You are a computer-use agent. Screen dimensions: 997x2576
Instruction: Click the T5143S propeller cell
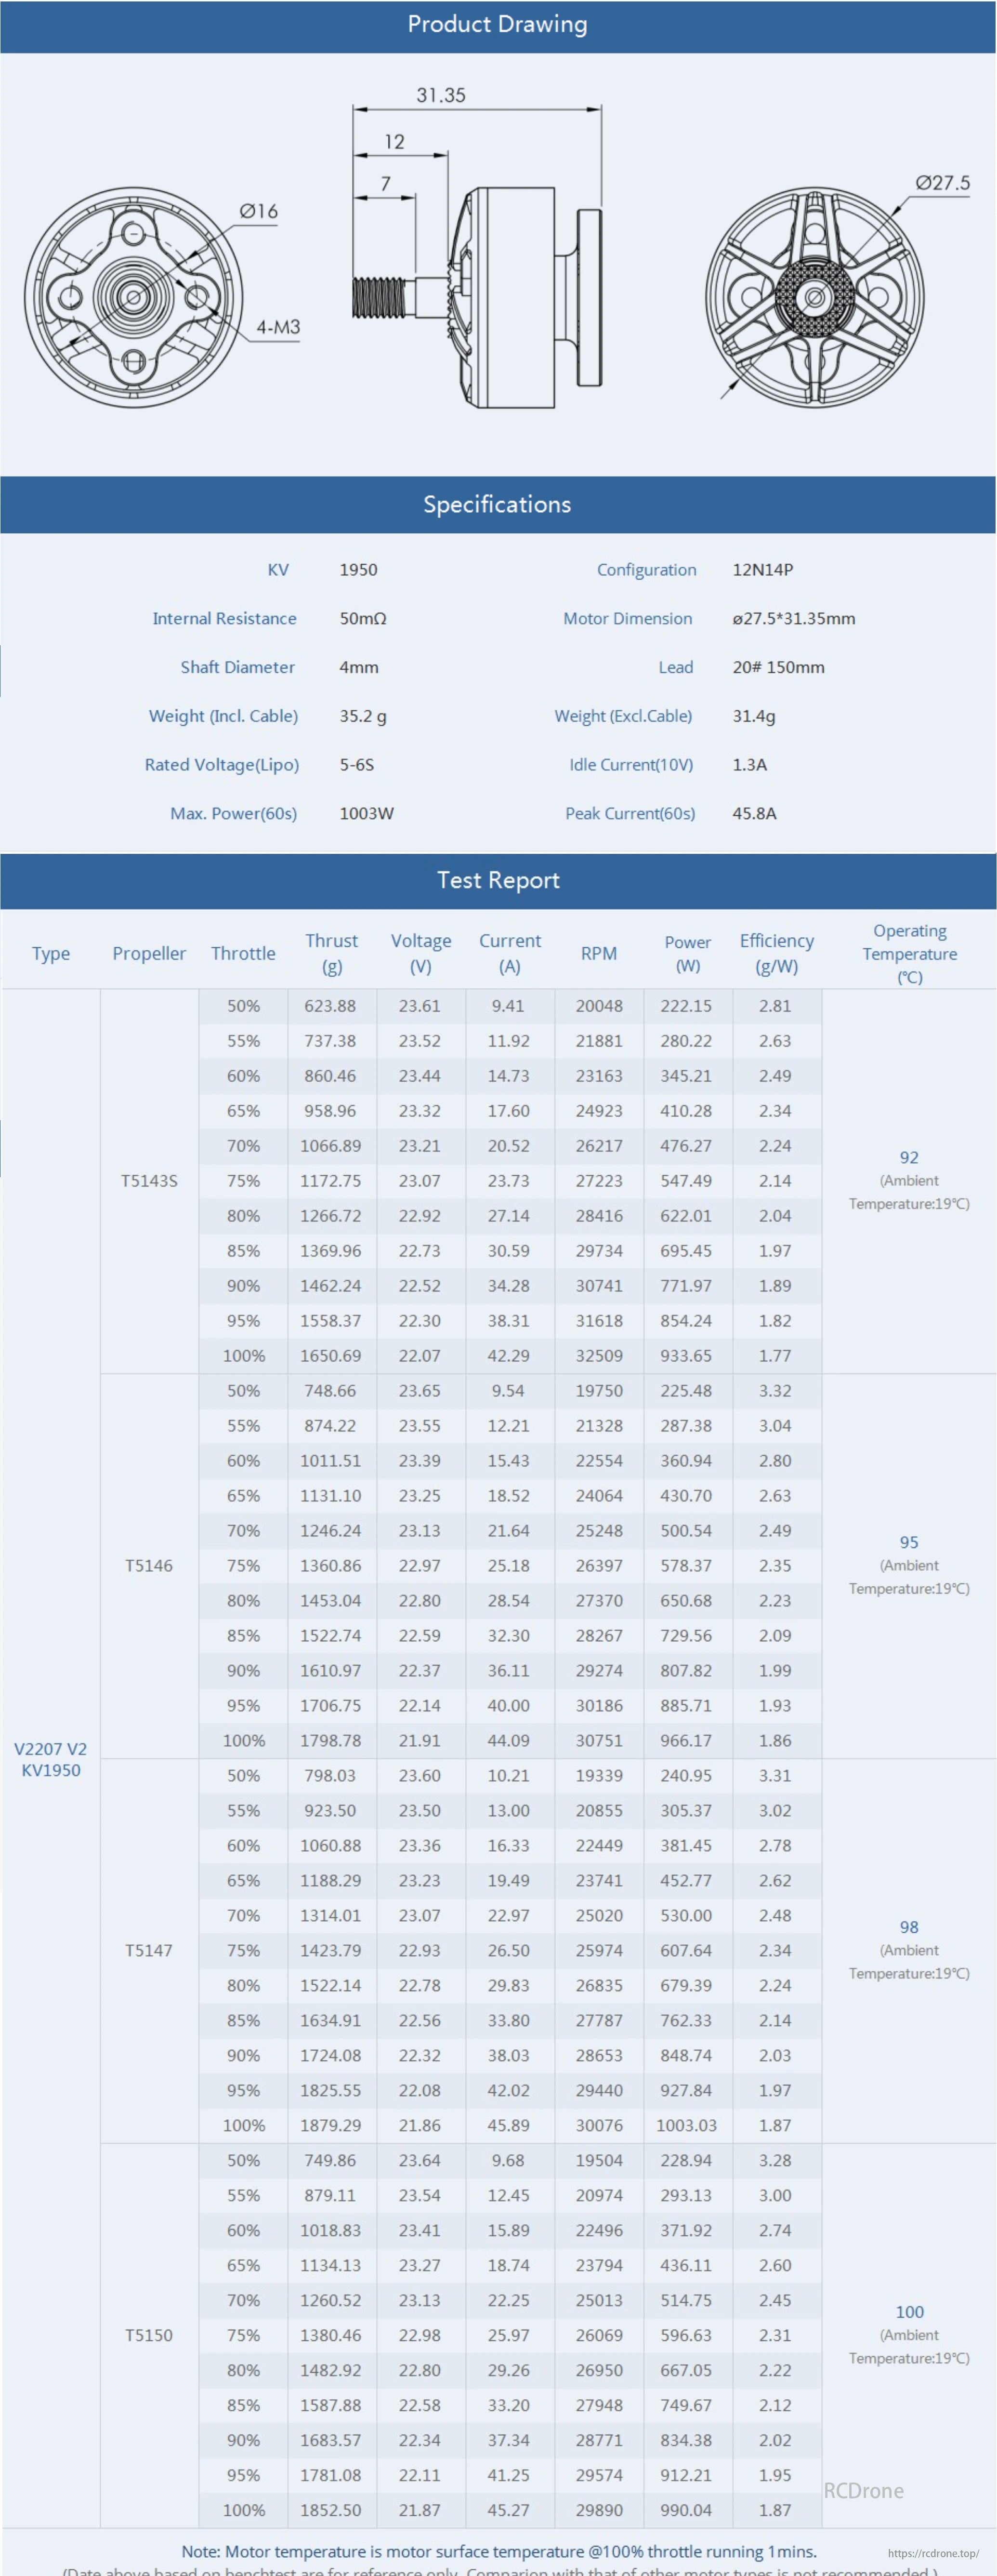(149, 1181)
